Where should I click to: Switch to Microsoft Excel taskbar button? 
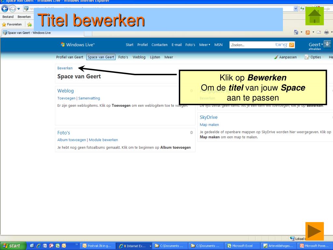242,246
